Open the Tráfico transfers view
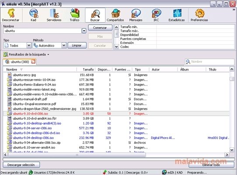 coord(74,15)
